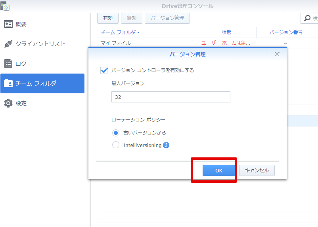Click バージョン番号 column header

[x=286, y=32]
